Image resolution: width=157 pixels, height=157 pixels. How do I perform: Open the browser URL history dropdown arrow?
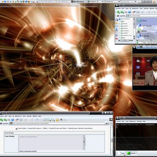[107, 123]
